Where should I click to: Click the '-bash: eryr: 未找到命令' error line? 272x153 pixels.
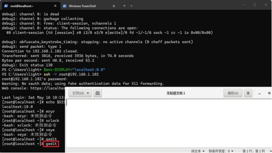click(27, 116)
